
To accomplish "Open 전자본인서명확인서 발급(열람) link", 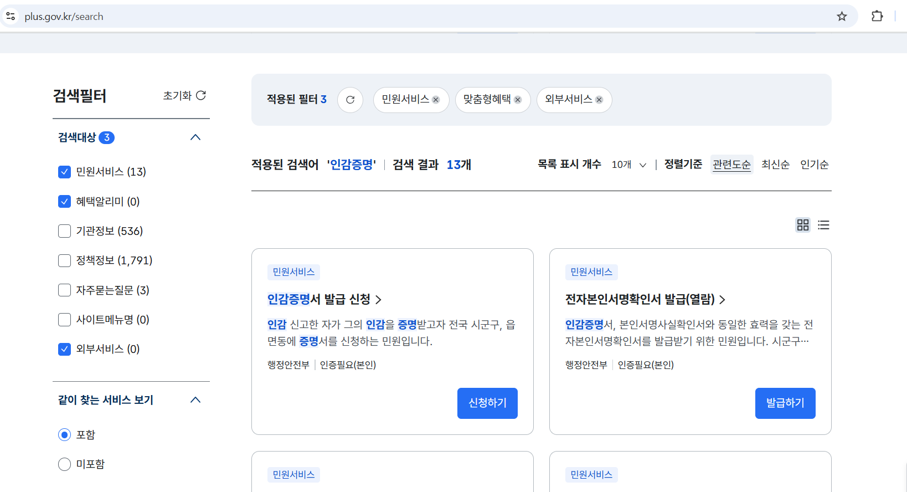I will (x=645, y=299).
